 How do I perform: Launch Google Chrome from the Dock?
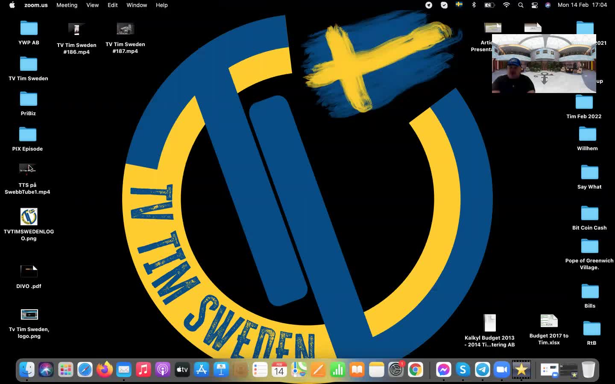click(416, 369)
